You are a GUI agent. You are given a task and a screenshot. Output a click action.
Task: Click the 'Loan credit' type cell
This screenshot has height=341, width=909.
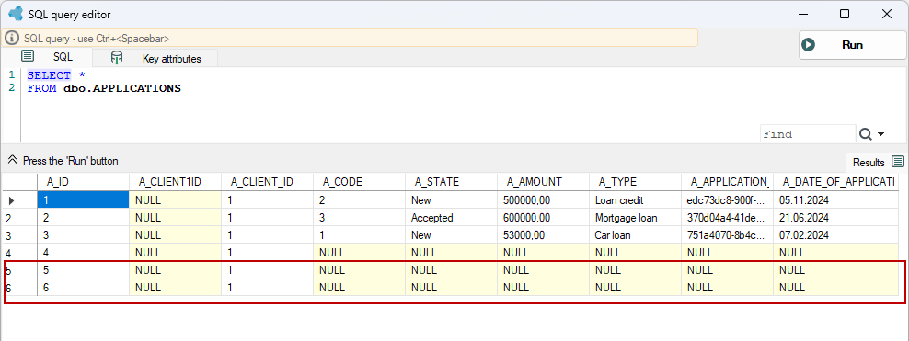pyautogui.click(x=636, y=200)
